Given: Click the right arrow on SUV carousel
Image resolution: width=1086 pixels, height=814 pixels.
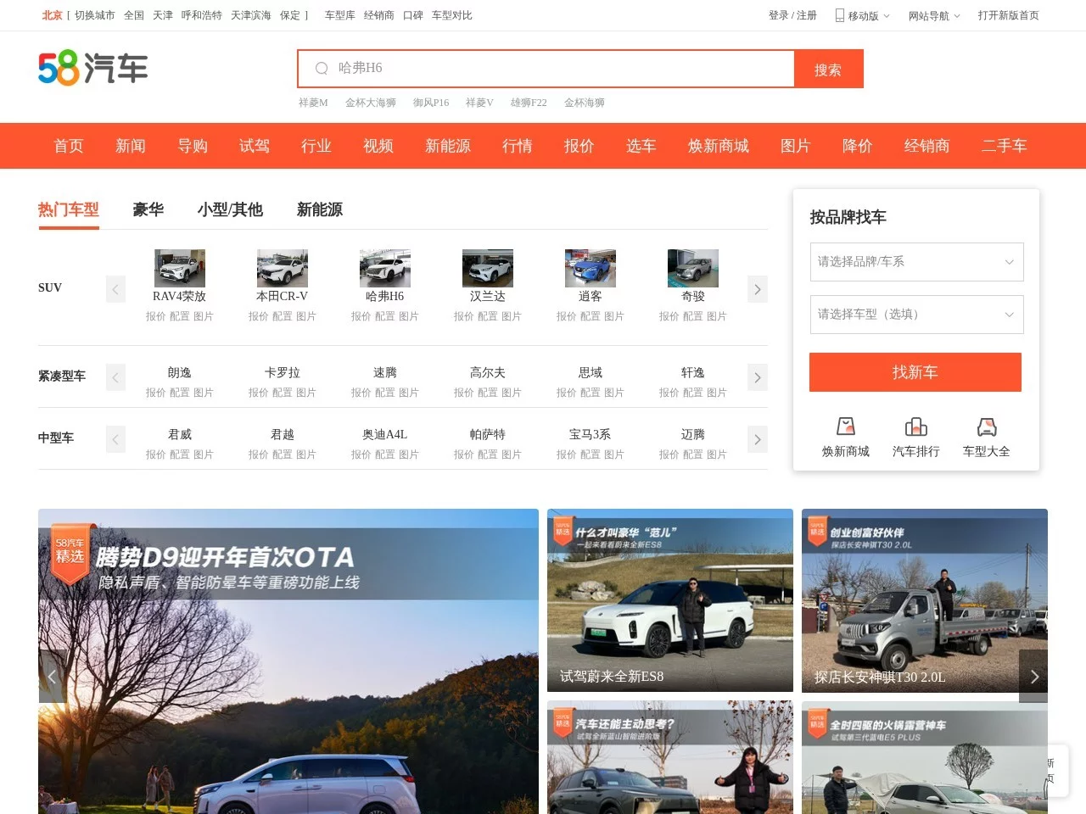Looking at the screenshot, I should pyautogui.click(x=757, y=289).
